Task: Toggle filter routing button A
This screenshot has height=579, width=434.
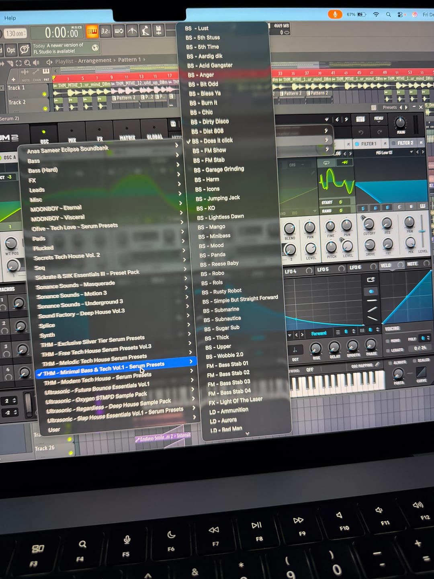Action: 375,208
